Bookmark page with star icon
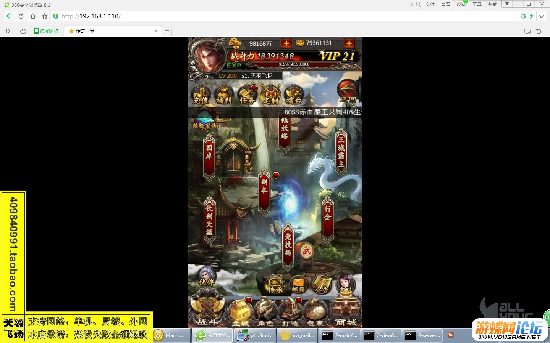This screenshot has width=550, height=343. tap(45, 16)
